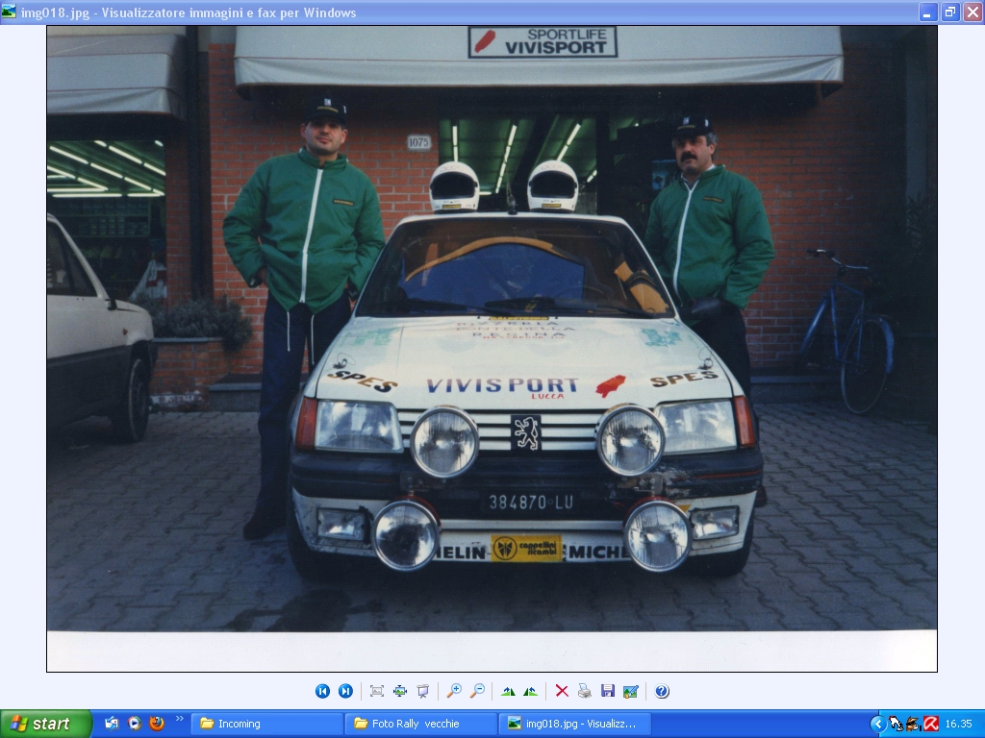The height and width of the screenshot is (738, 985).
Task: Click the Avira antivirus tray icon
Action: coord(931,725)
